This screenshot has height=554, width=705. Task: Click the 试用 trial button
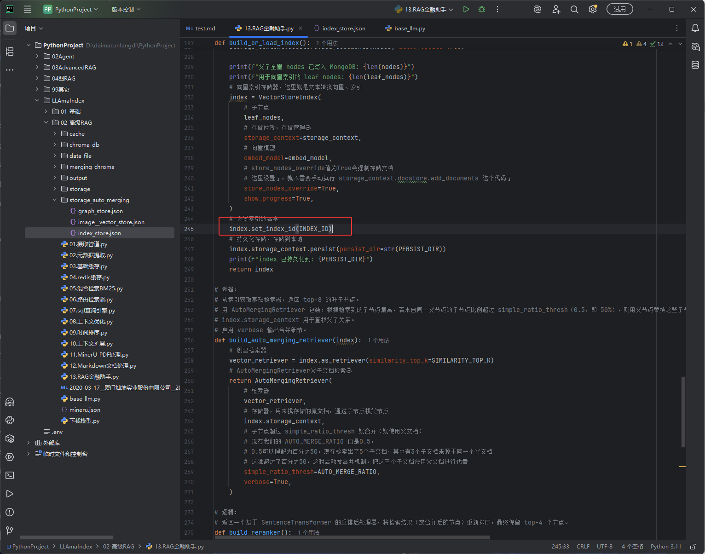point(620,9)
